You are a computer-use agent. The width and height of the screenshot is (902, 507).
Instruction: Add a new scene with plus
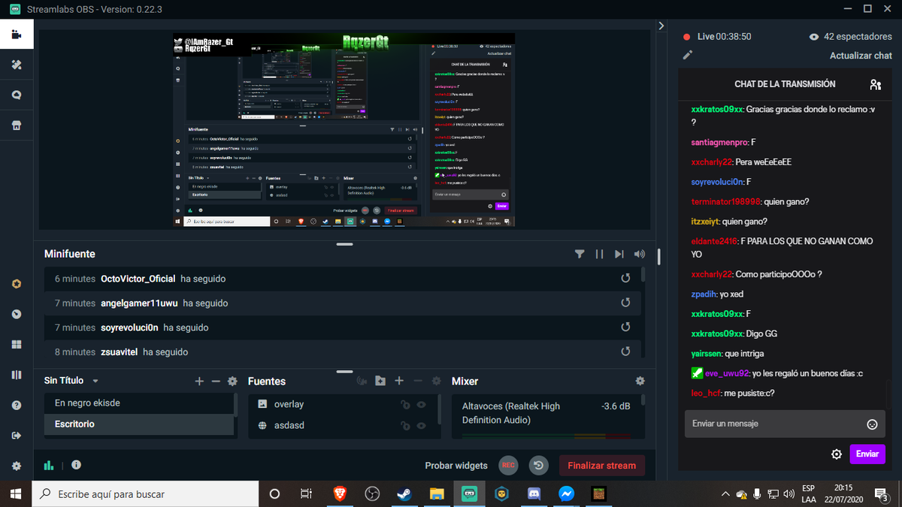point(199,382)
